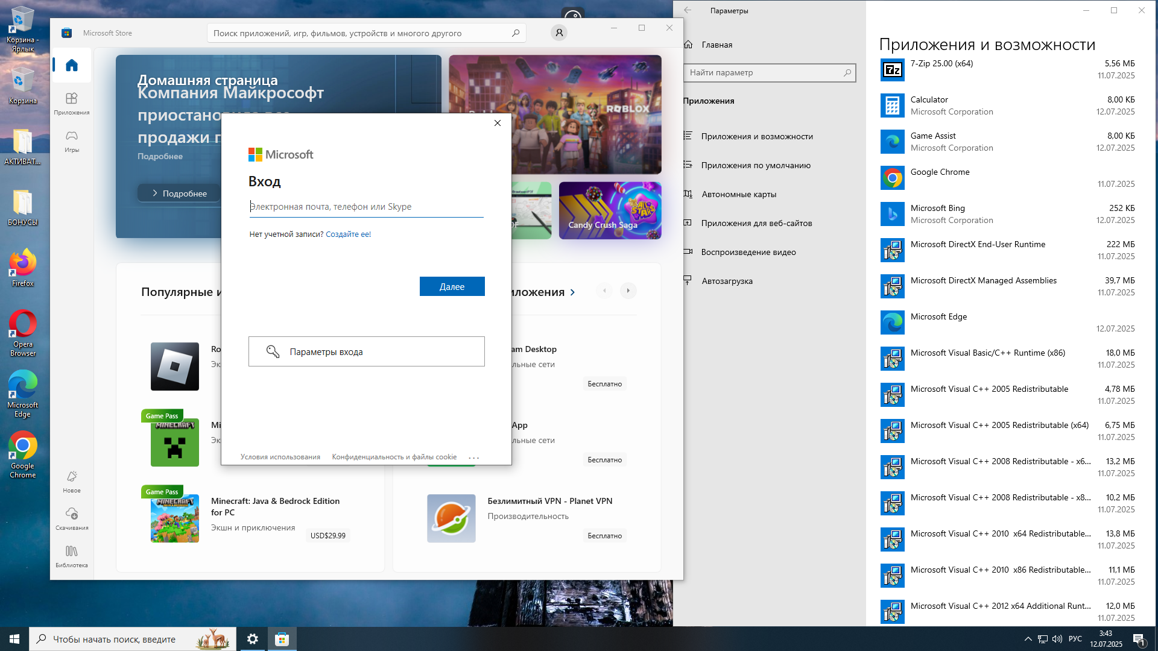
Task: Open Приложения section in Store sidebar
Action: pos(72,104)
